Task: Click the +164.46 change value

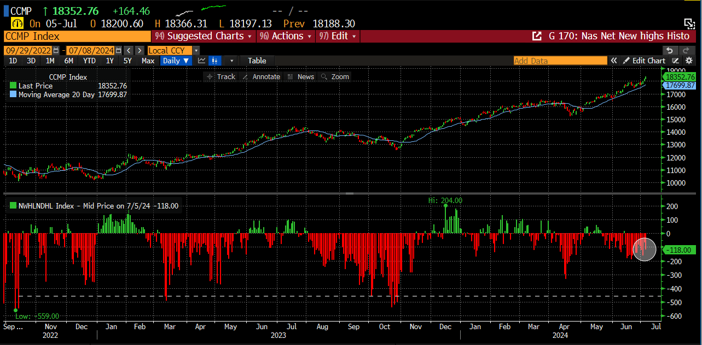Action: 131,10
